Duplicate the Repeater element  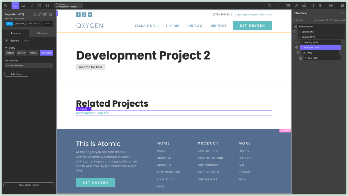point(45,14)
